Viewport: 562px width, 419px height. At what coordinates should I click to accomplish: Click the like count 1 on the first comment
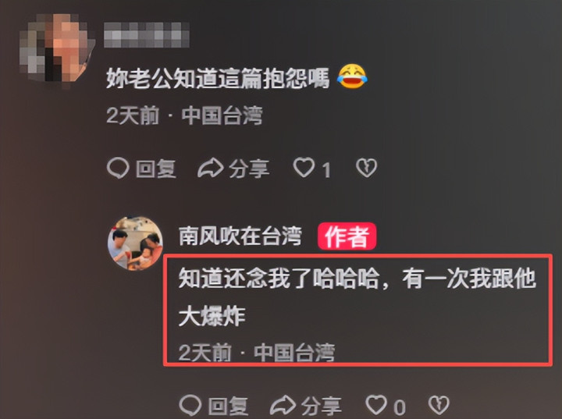(325, 170)
